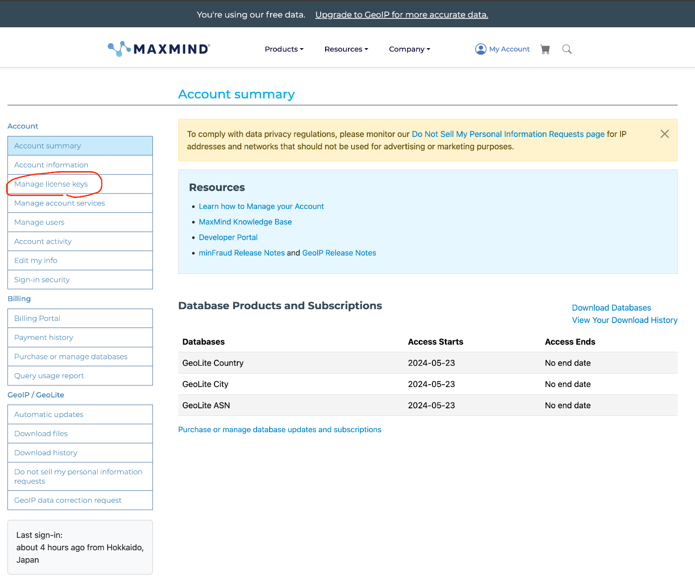Open Learn how to Manage your Account
Viewport: 695px width, 587px height.
[261, 206]
